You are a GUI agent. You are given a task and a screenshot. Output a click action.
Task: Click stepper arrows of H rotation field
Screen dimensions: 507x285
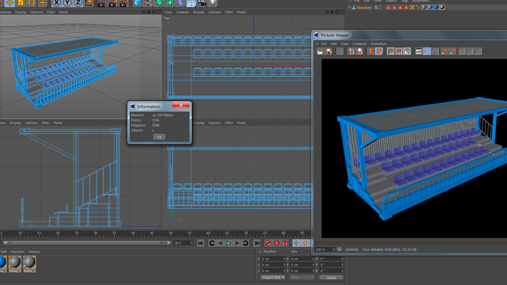point(342,259)
